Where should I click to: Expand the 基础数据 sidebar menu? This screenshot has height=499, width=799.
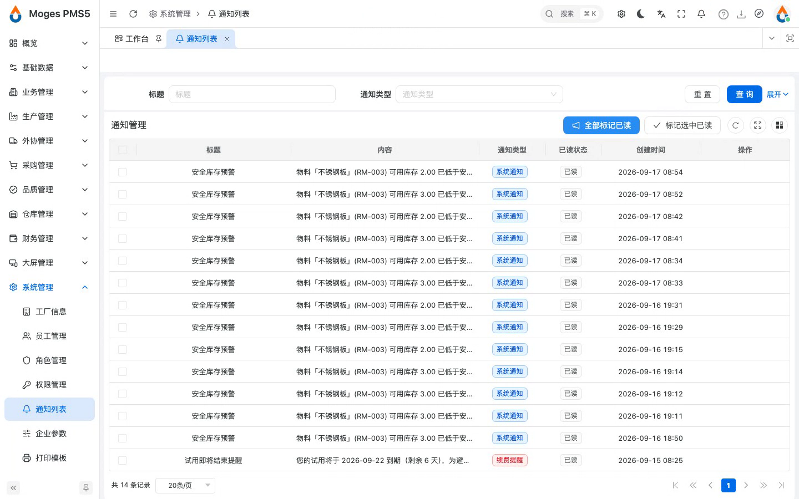[49, 68]
